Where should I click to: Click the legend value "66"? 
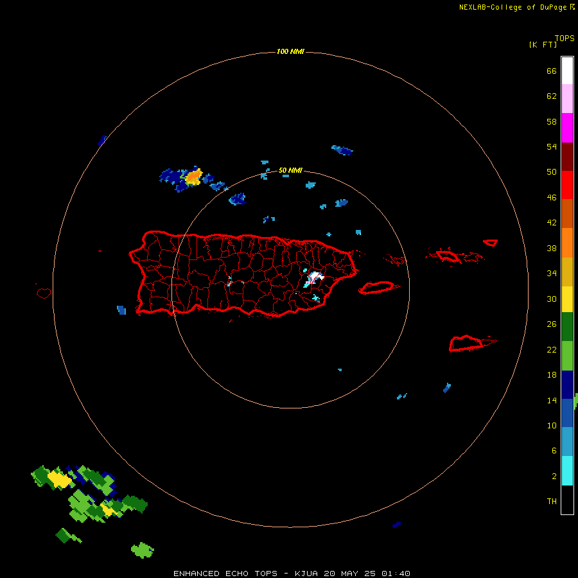(552, 71)
